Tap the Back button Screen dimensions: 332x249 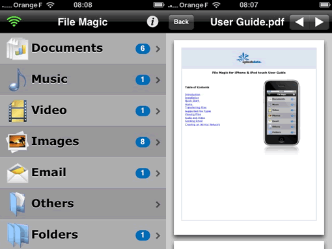(181, 22)
